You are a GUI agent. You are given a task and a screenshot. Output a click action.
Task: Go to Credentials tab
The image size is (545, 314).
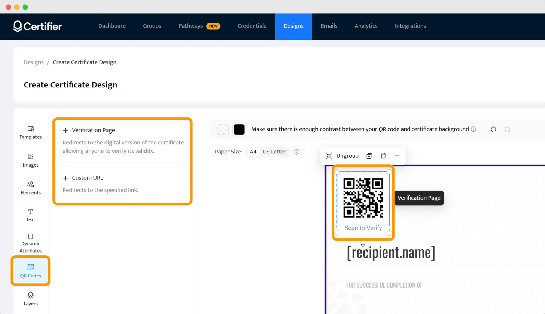point(252,26)
